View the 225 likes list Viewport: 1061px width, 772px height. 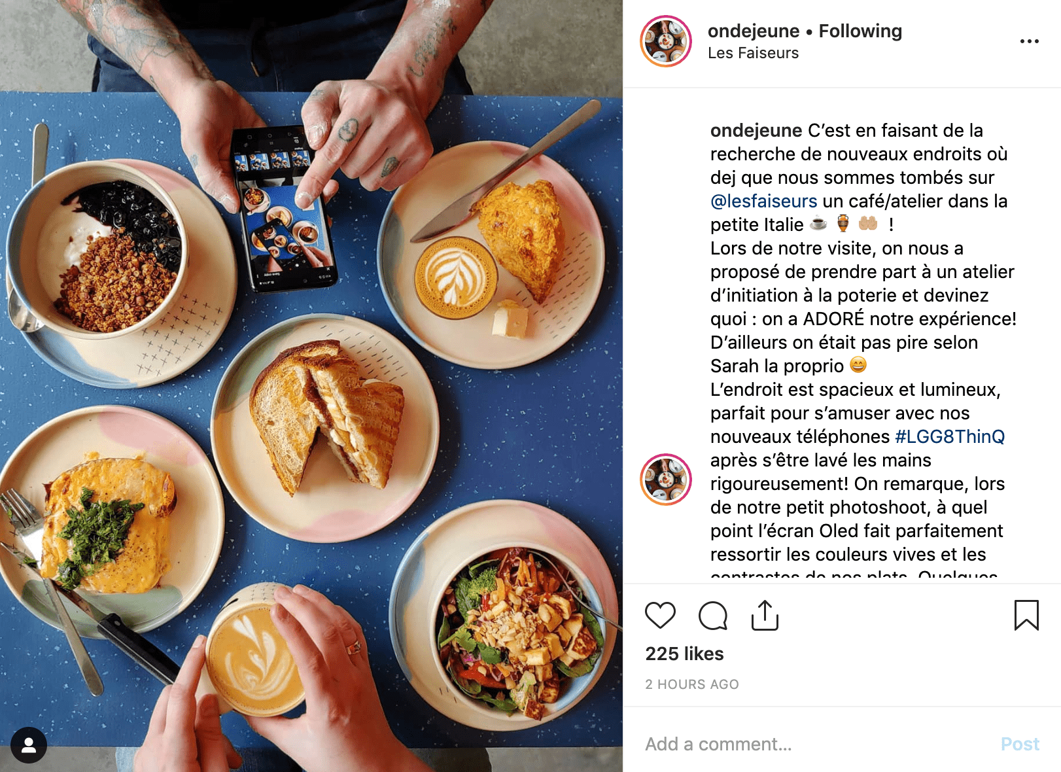684,654
